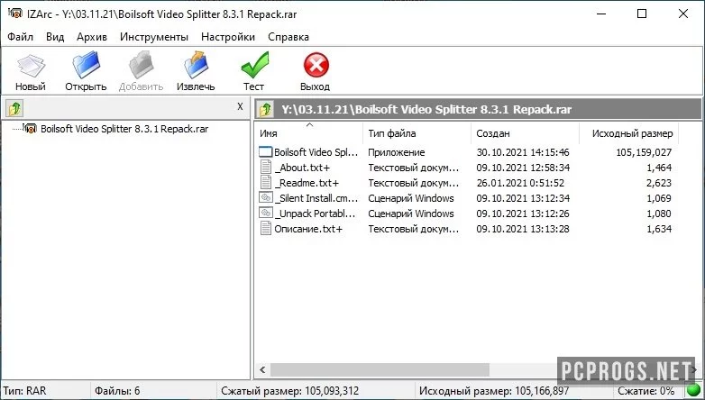Viewport: 705px width, 400px height.
Task: Click up-folder icon beside archive path header
Action: [x=265, y=109]
